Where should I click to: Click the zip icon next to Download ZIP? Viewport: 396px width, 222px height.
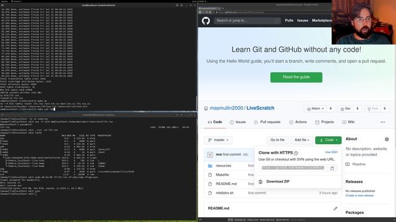click(x=260, y=181)
